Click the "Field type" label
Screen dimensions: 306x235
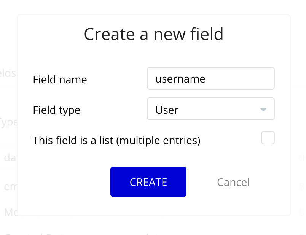[x=57, y=110]
